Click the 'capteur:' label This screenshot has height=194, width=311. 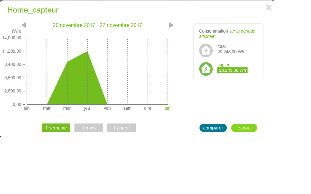click(x=225, y=65)
